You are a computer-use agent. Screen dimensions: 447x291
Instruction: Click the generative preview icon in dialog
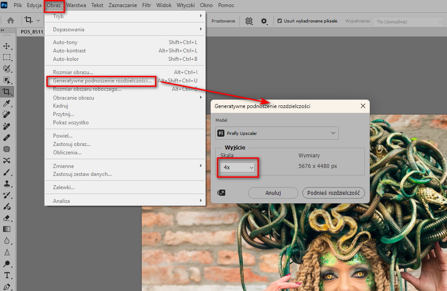pos(221,193)
